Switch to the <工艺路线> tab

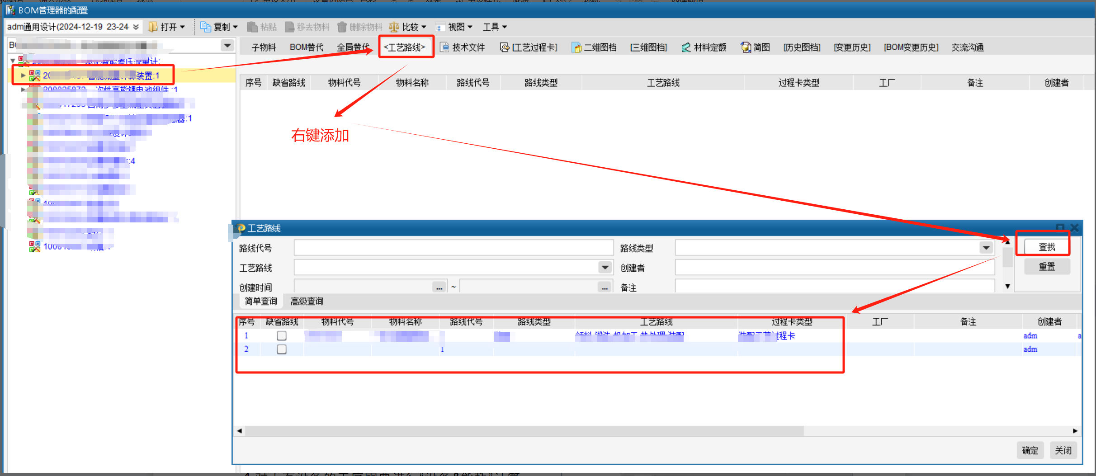pos(405,47)
